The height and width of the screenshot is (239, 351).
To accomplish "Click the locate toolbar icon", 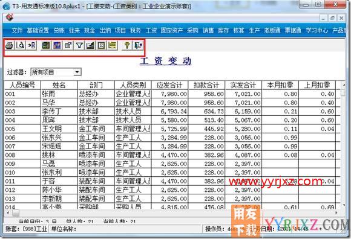I will click(x=68, y=45).
